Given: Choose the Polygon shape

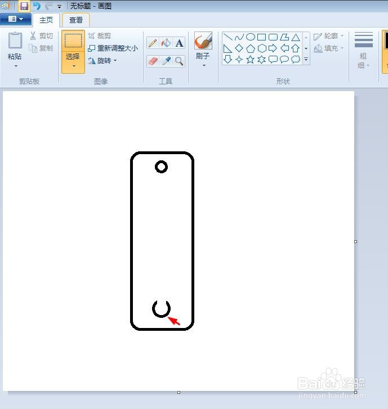Looking at the screenshot, I should pyautogui.click(x=284, y=37).
